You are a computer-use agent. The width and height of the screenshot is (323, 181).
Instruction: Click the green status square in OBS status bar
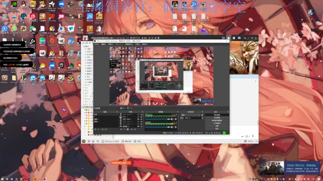[224, 133]
